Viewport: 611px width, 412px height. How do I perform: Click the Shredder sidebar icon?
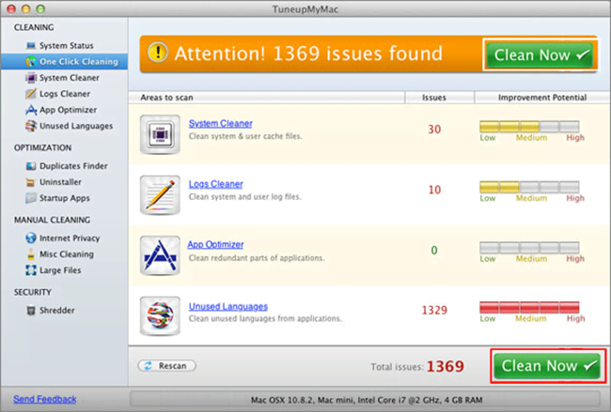(31, 311)
